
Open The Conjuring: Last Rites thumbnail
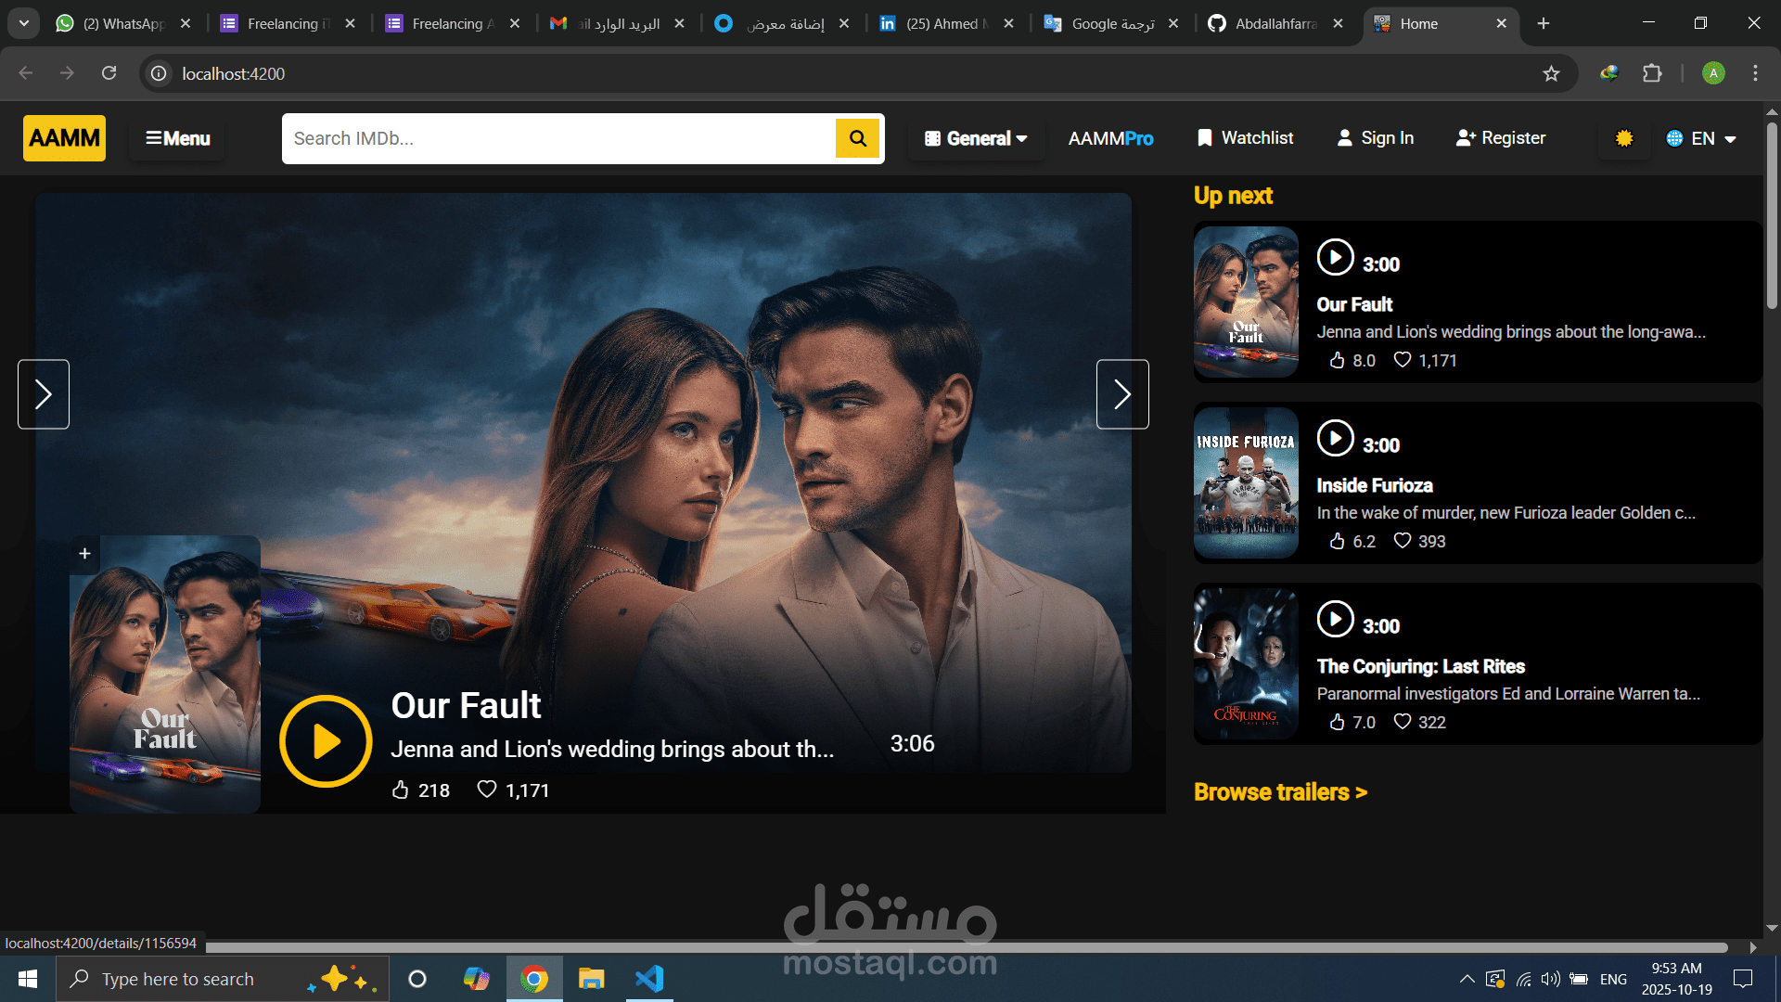(1246, 663)
